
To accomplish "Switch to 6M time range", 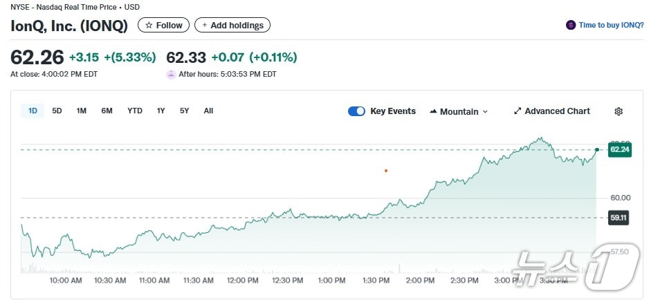I will coord(107,111).
